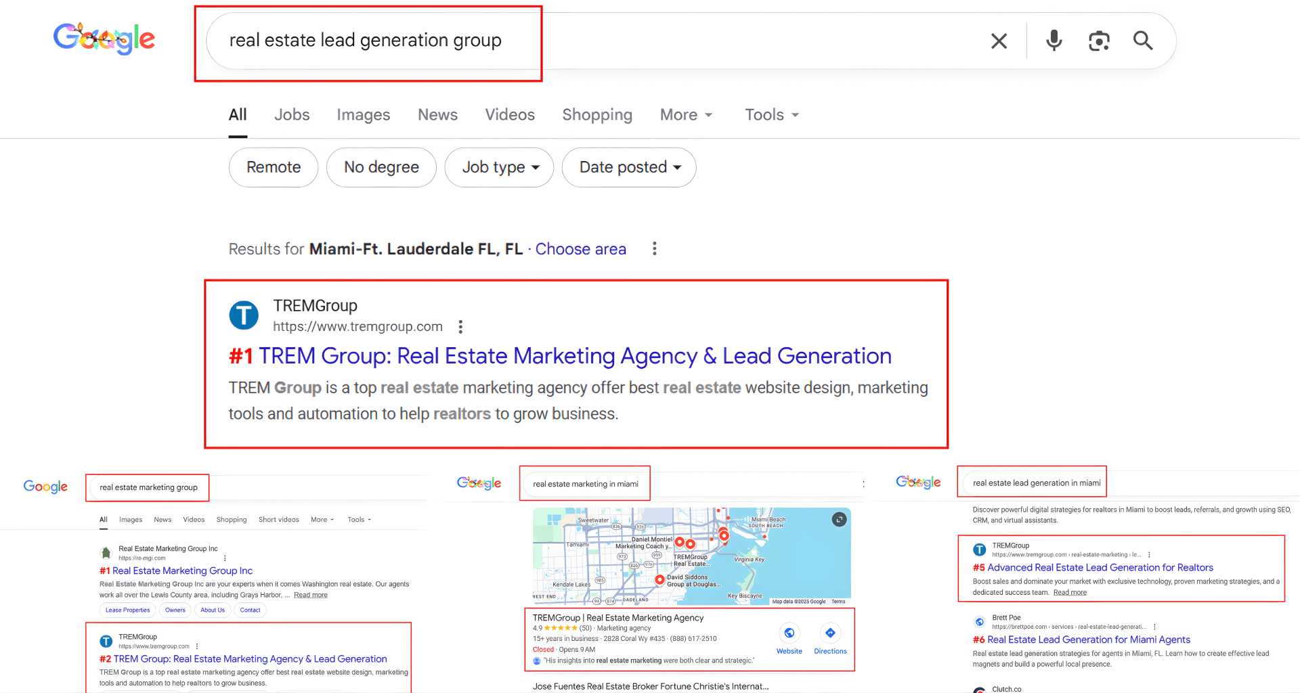Open the three-dot menu beside Choose area

[654, 249]
